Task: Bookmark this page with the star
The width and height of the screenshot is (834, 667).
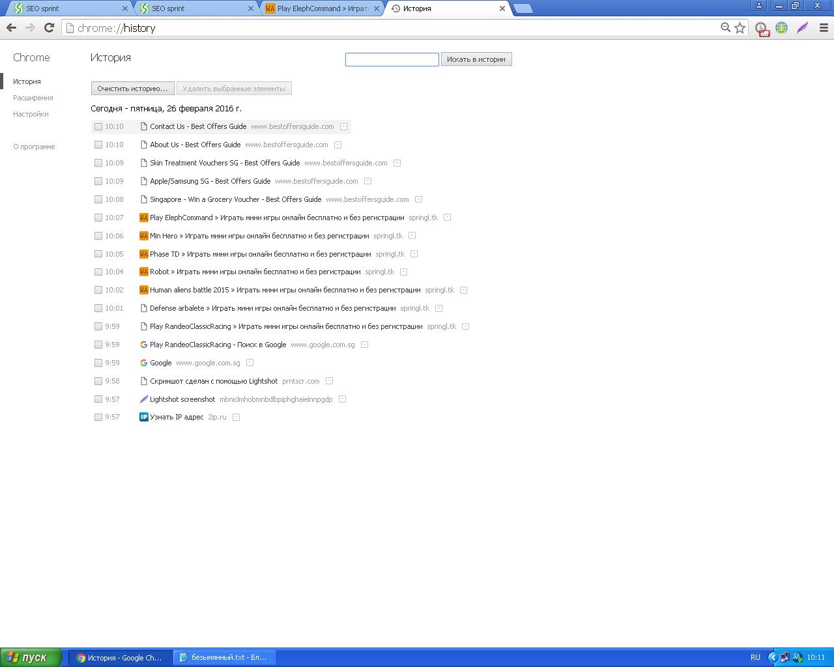Action: [x=740, y=28]
